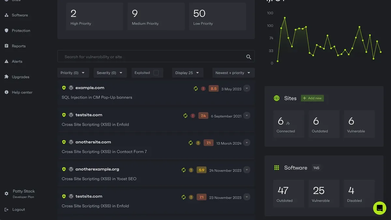Expand the anotherexample.org vulnerability row
Viewport: 391px width, 220px height.
[247, 169]
